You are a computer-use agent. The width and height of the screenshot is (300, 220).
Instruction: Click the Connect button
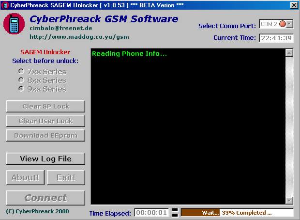tap(45, 198)
